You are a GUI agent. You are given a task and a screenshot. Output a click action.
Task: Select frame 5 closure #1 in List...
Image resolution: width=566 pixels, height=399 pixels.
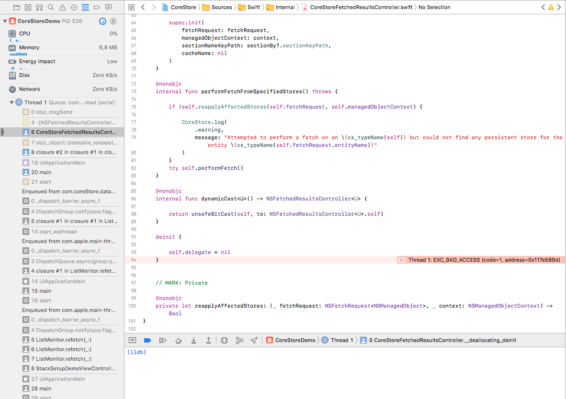pyautogui.click(x=69, y=221)
